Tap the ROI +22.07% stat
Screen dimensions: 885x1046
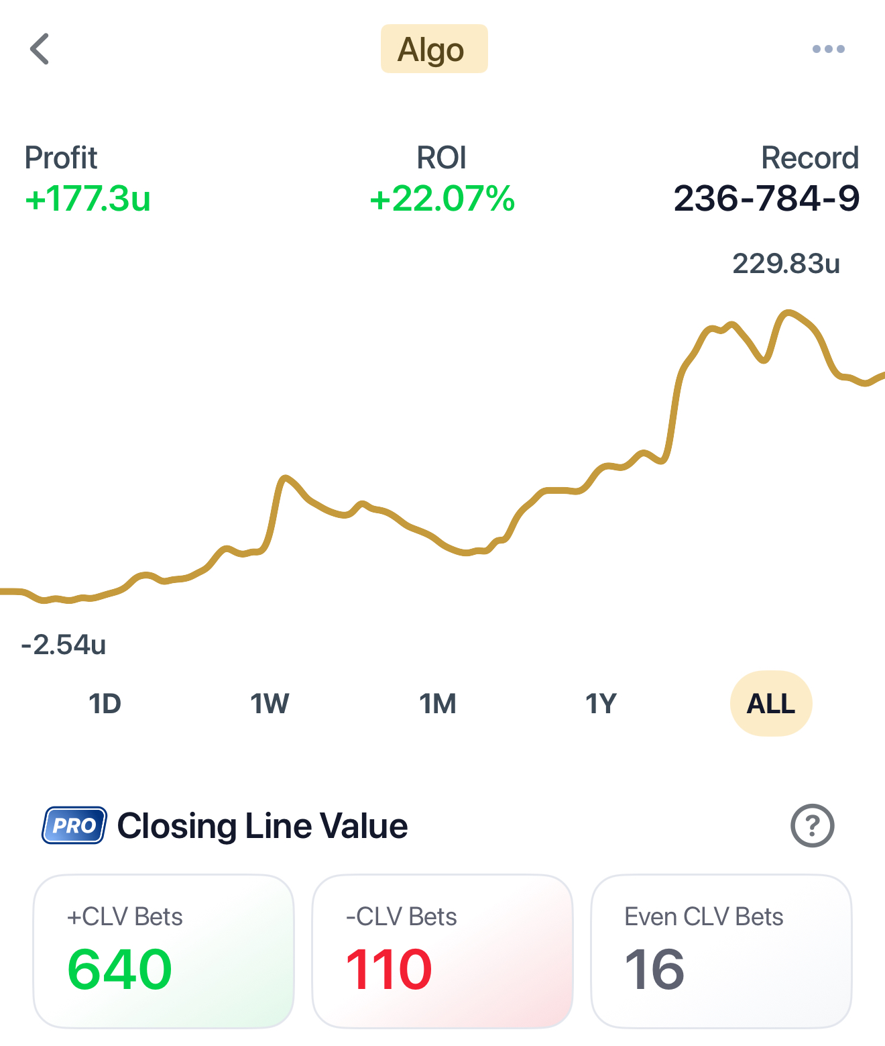coord(442,180)
